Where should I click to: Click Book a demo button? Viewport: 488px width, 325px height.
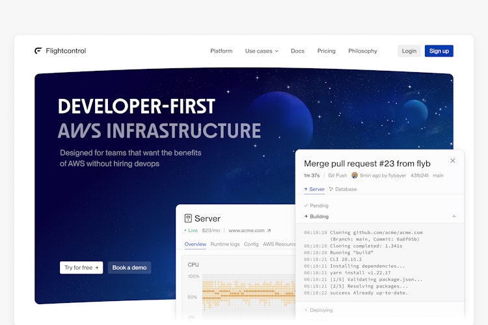point(129,267)
